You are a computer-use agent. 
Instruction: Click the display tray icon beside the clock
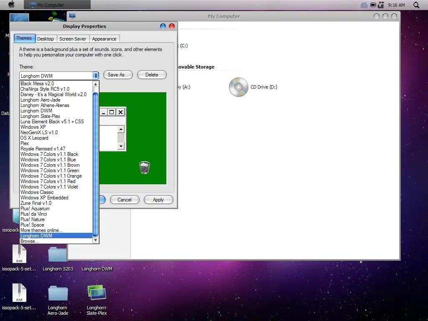coord(373,5)
